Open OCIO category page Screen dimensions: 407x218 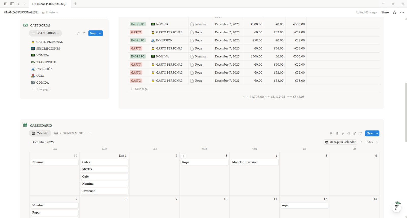40,76
